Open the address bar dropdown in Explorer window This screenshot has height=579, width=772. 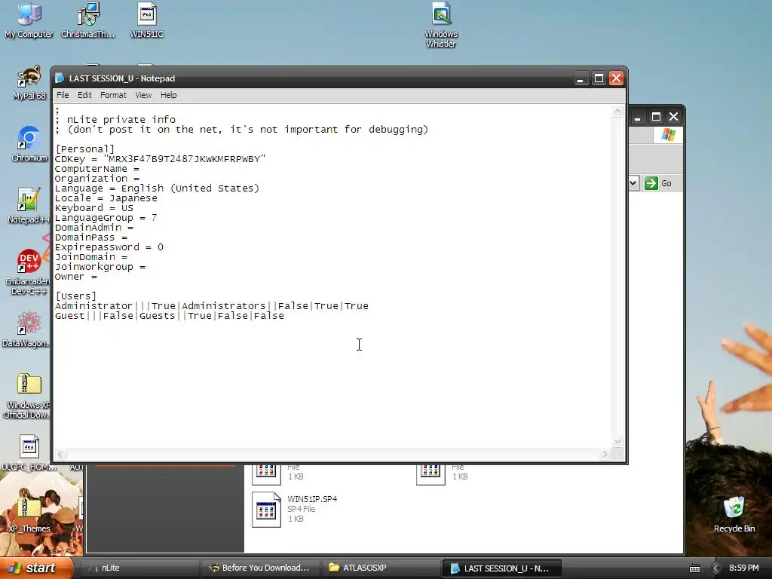coord(633,183)
